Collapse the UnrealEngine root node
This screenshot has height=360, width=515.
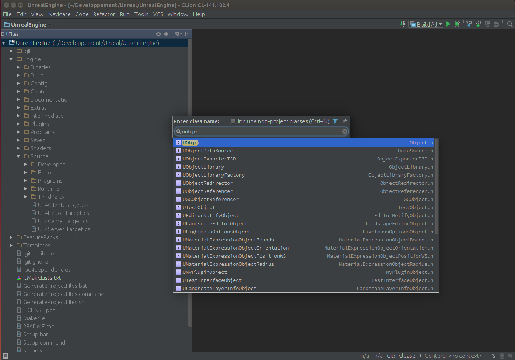click(x=4, y=43)
